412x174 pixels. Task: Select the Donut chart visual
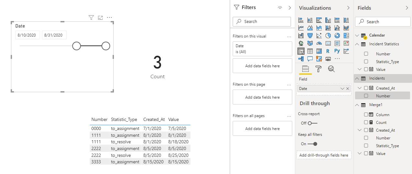(337, 35)
